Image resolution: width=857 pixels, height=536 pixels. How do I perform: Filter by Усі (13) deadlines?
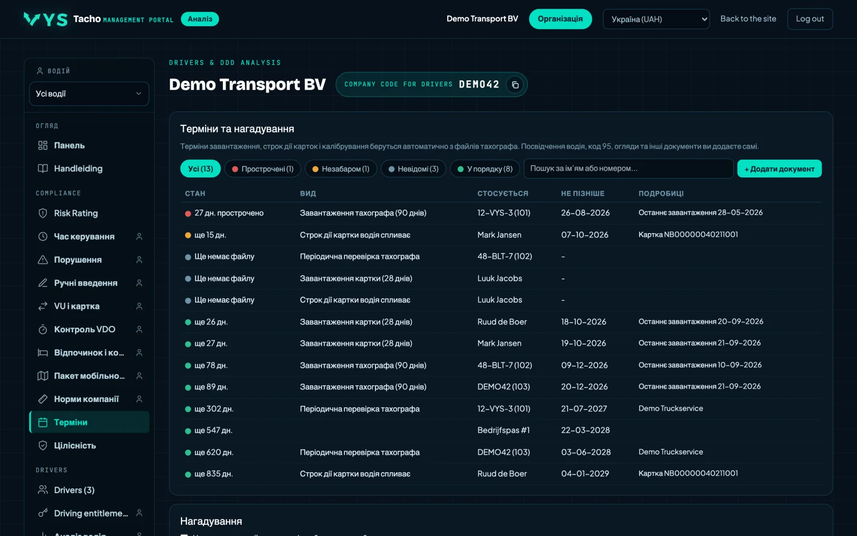[x=200, y=169]
